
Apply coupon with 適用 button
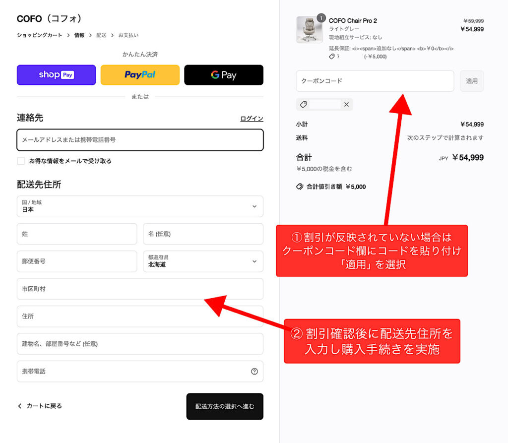point(472,81)
